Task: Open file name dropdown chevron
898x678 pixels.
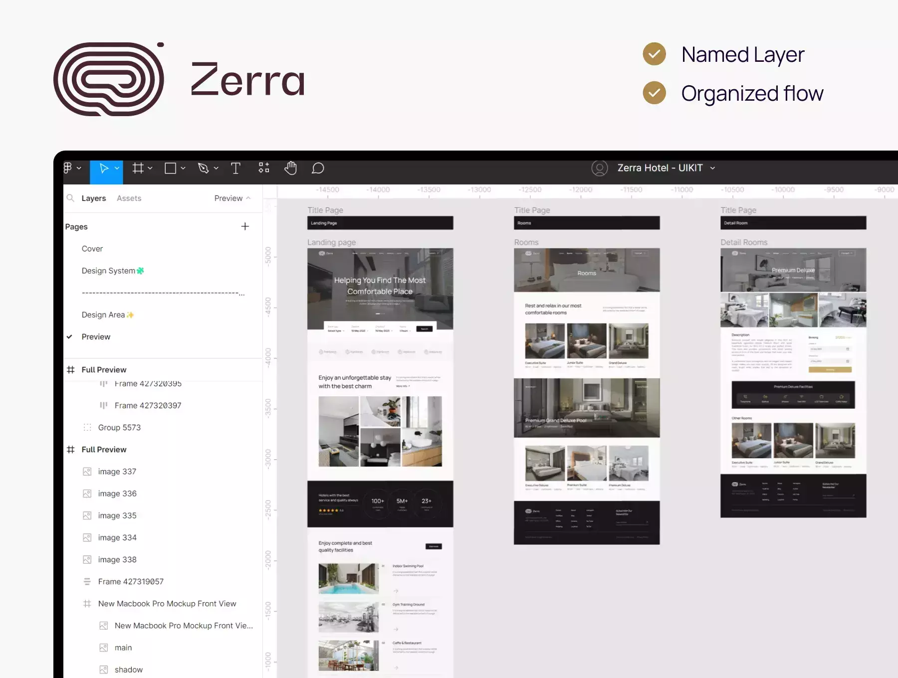Action: [x=712, y=168]
